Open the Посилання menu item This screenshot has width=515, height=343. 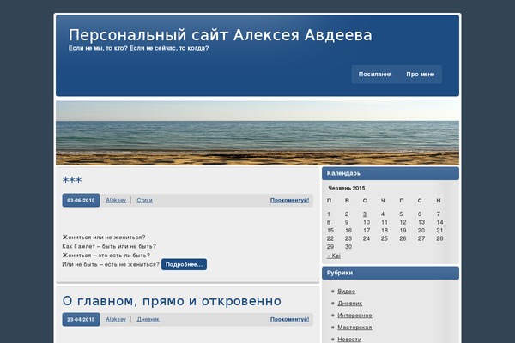coord(375,75)
